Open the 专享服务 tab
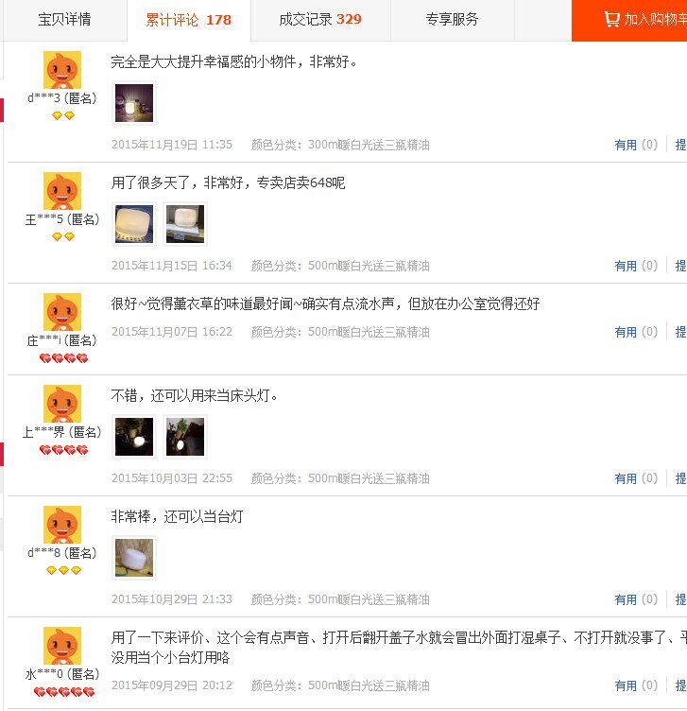Viewport: 687px width, 711px height. [x=453, y=20]
